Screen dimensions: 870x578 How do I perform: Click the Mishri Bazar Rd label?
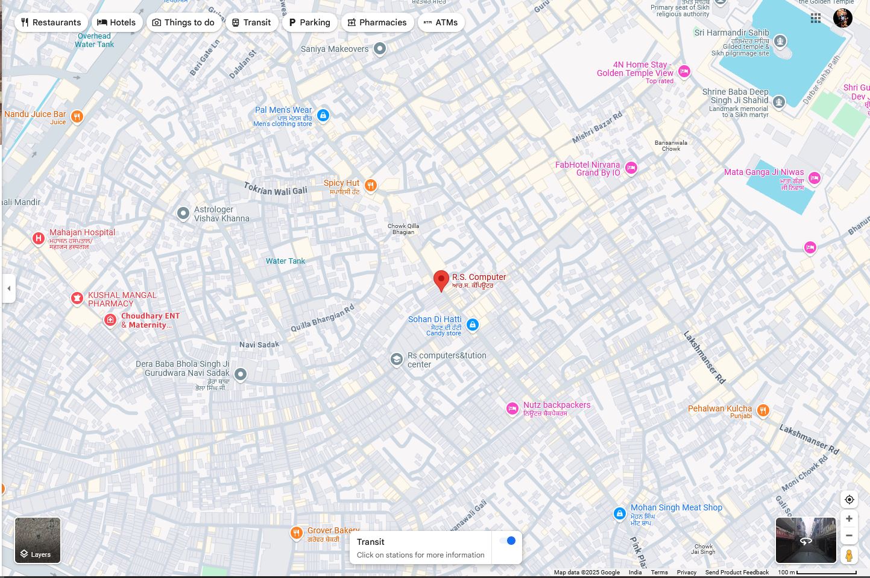pyautogui.click(x=597, y=128)
